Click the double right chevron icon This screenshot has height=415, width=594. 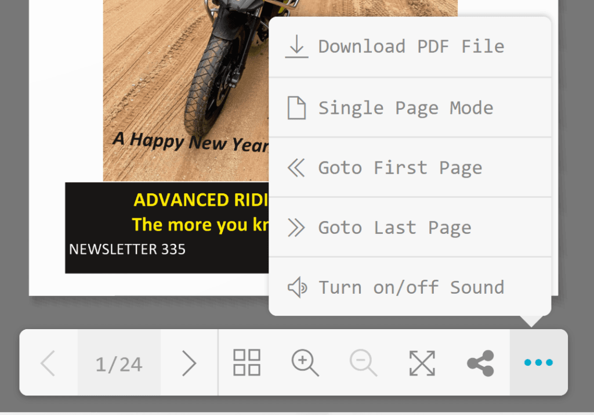point(296,228)
